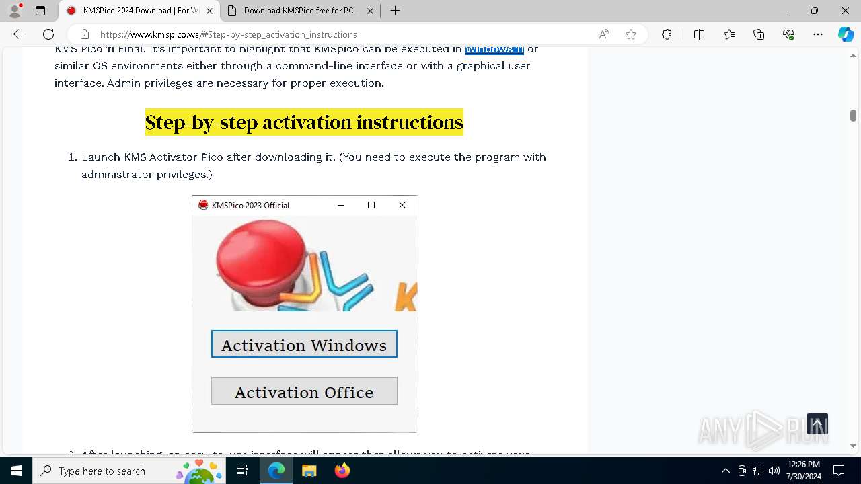Open the Extensions puzzle icon
This screenshot has width=861, height=484.
point(667,34)
